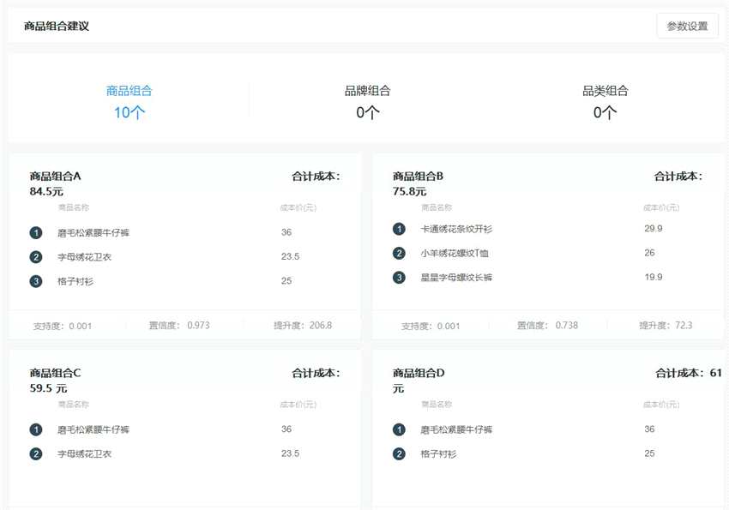Click numbered badge 3 beside 星星字母螺纹长裤
Image resolution: width=729 pixels, height=510 pixels.
pyautogui.click(x=399, y=277)
